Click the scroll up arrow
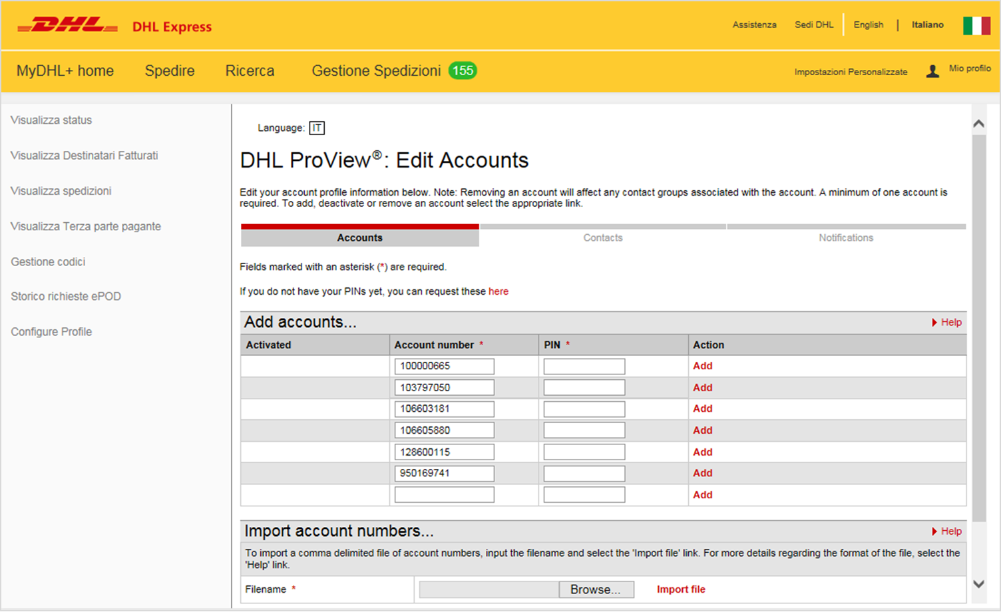Viewport: 1001px width, 612px height. click(x=978, y=124)
